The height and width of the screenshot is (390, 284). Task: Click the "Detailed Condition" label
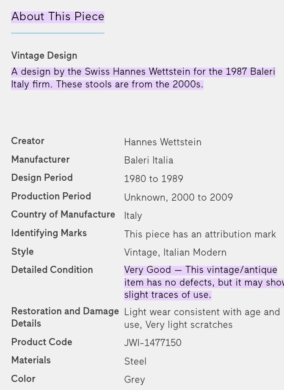(52, 270)
